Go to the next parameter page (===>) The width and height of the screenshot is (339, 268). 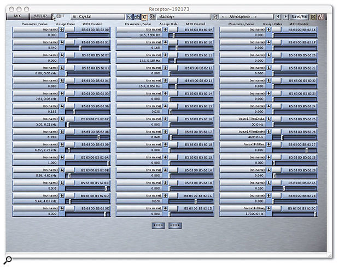pos(175,225)
